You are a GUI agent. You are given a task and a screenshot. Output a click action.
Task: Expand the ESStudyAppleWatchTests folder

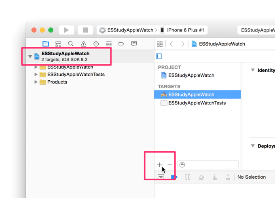(x=36, y=75)
